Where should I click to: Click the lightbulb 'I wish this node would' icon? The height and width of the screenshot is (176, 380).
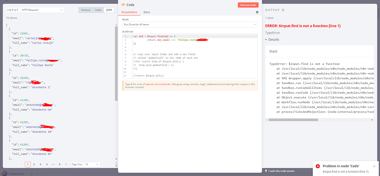(x=266, y=171)
